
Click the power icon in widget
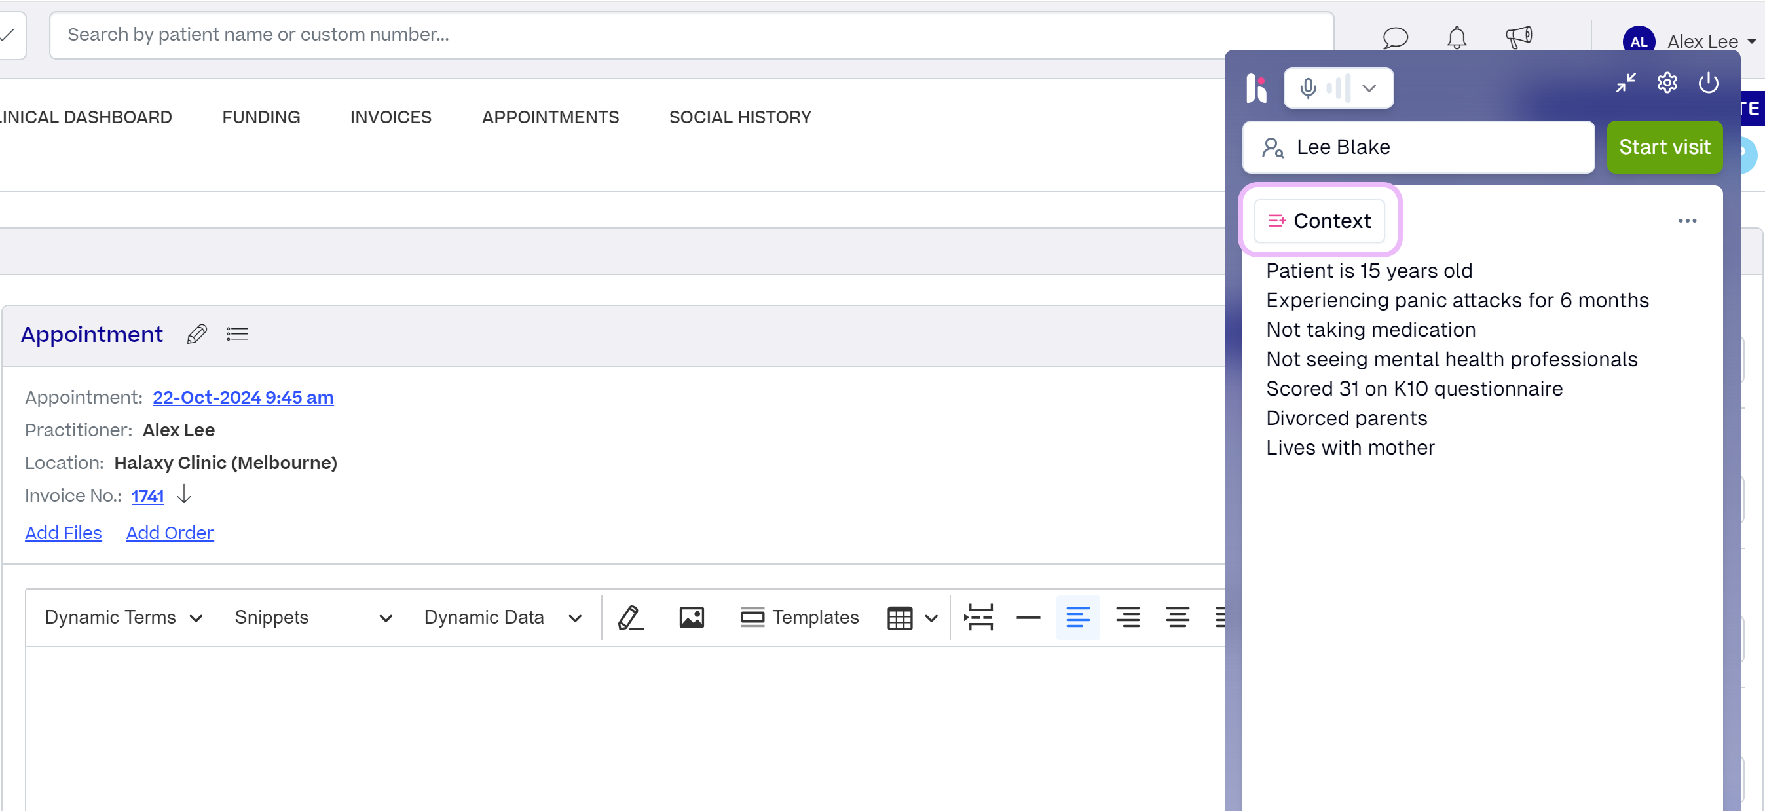(x=1708, y=83)
